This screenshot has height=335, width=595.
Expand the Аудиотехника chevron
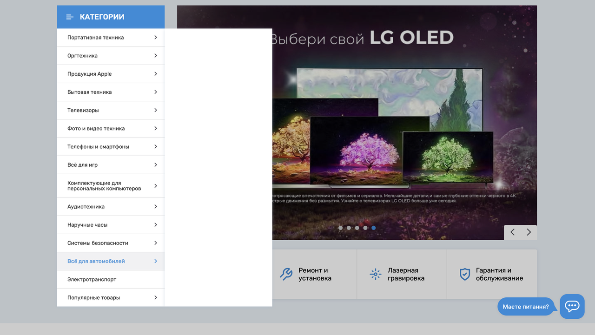pyautogui.click(x=156, y=206)
